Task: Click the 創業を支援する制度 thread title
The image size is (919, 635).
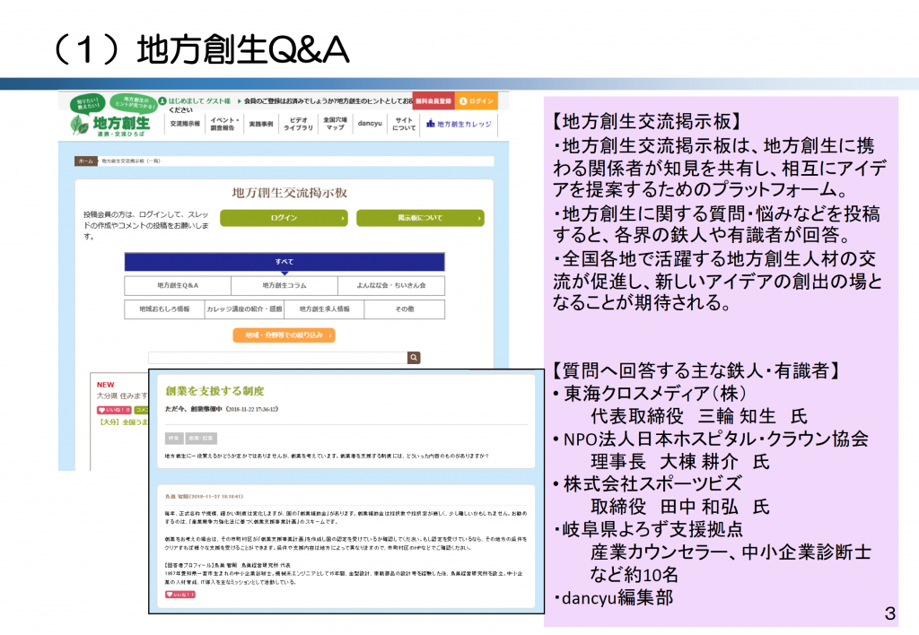Action: coord(214,391)
